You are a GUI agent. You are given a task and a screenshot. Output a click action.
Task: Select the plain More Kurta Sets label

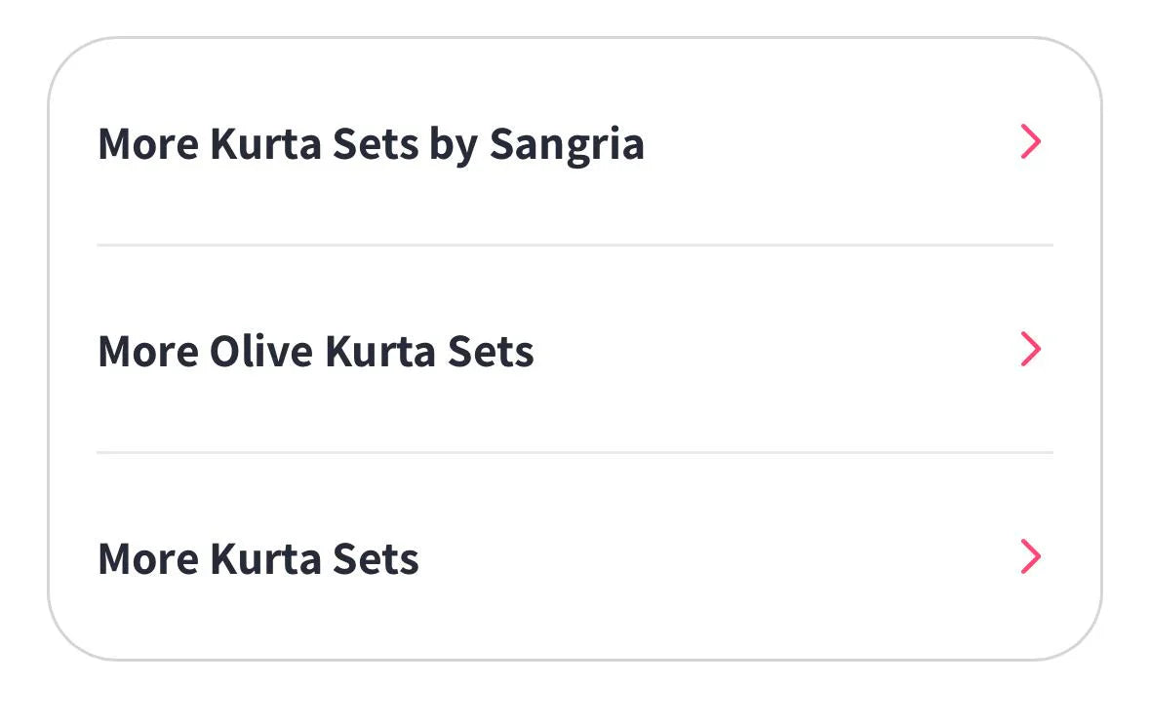[x=258, y=558]
